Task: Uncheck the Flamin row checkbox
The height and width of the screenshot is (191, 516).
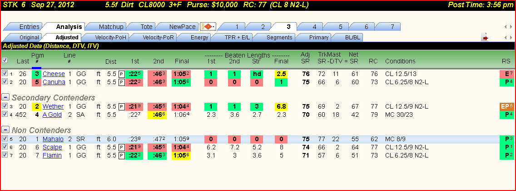Action: [5, 155]
